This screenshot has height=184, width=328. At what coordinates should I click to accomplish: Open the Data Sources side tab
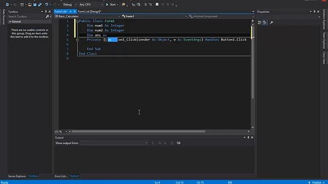point(4,17)
